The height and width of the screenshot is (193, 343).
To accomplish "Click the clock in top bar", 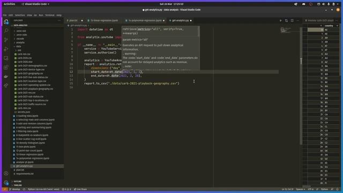I will tap(171, 4).
